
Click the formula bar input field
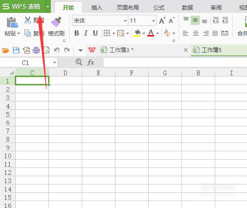[175, 62]
